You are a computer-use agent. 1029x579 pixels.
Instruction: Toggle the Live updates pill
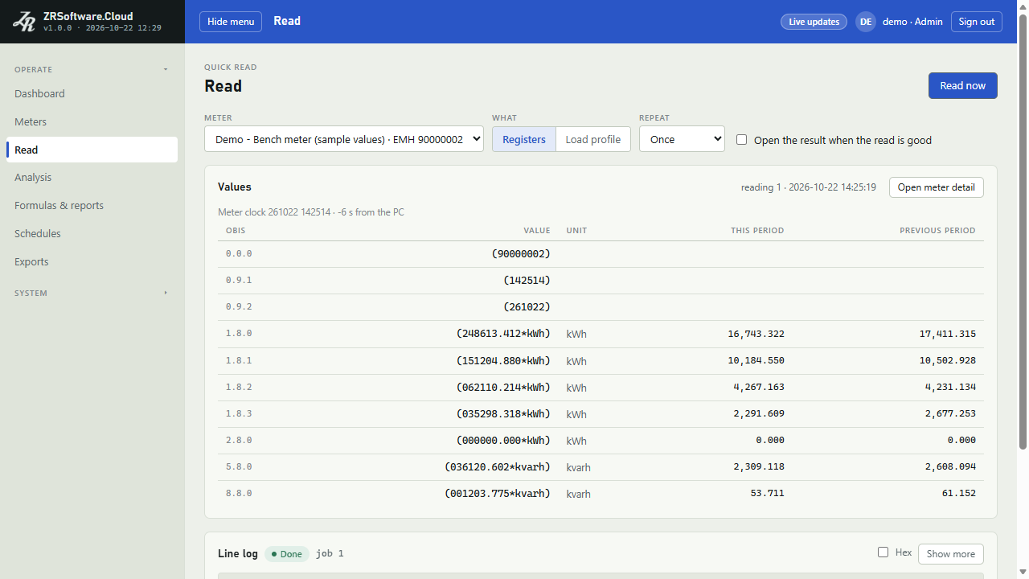pos(814,22)
